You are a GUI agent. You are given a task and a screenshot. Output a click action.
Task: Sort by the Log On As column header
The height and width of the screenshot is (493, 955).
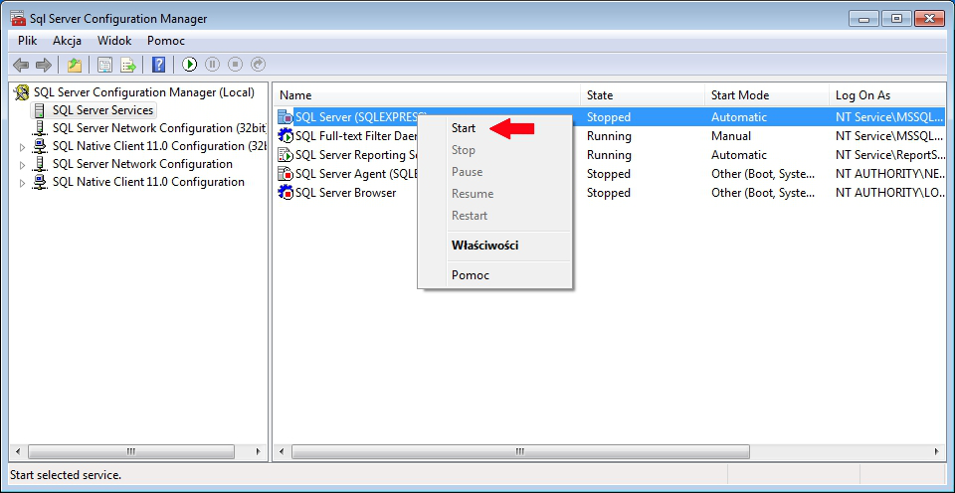click(x=887, y=95)
